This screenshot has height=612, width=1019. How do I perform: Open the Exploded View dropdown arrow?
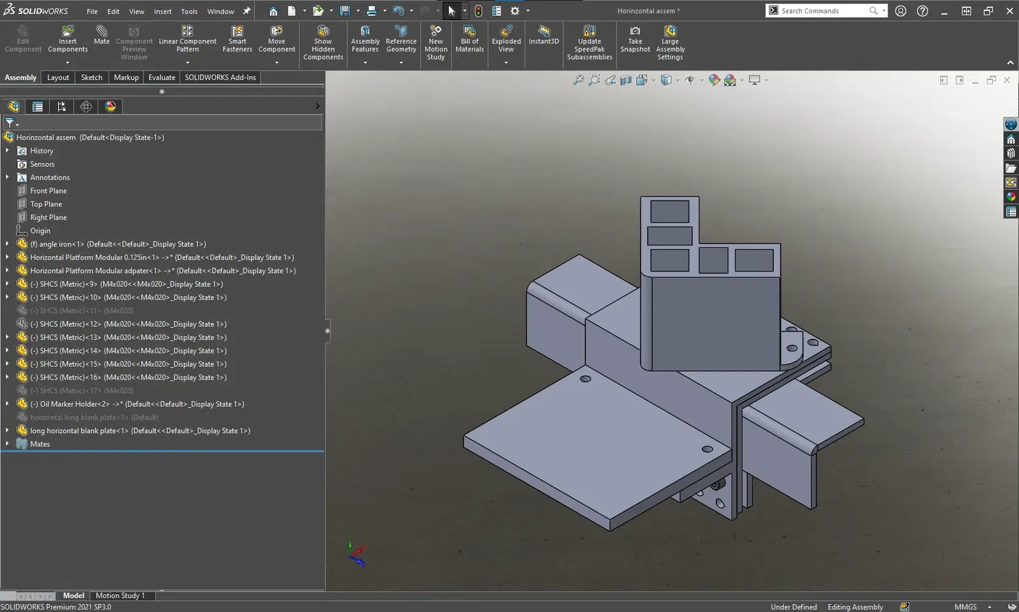point(506,62)
